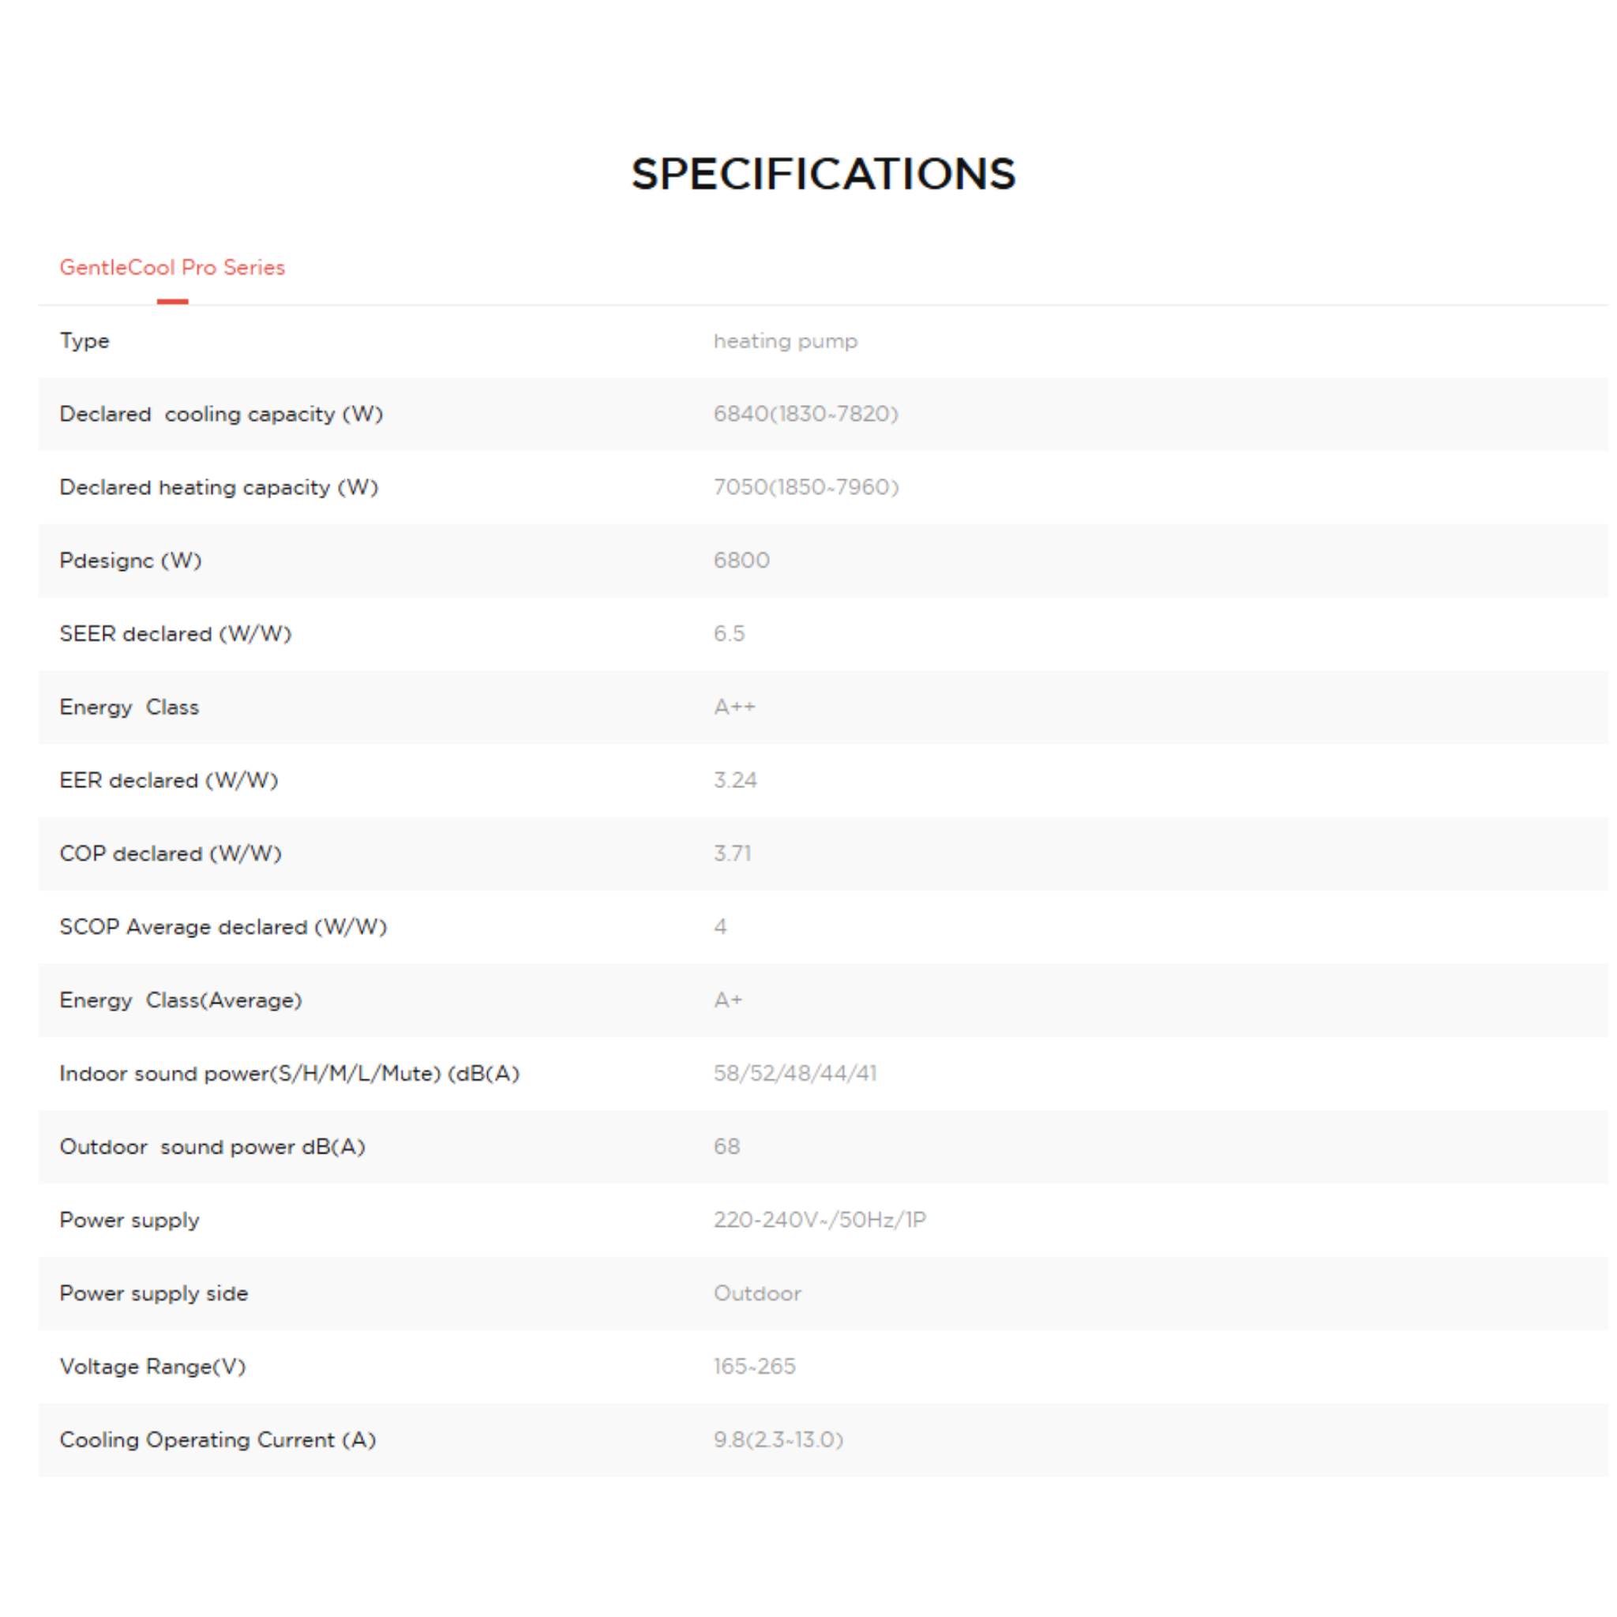Click the SPECIFICATIONS heading
The height and width of the screenshot is (1617, 1617).
coord(823,174)
